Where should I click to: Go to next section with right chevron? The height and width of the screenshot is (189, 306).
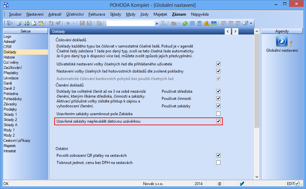click(235, 31)
